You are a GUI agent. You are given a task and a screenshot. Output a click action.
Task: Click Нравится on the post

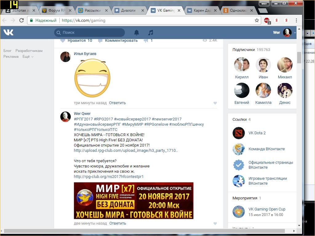click(x=76, y=41)
